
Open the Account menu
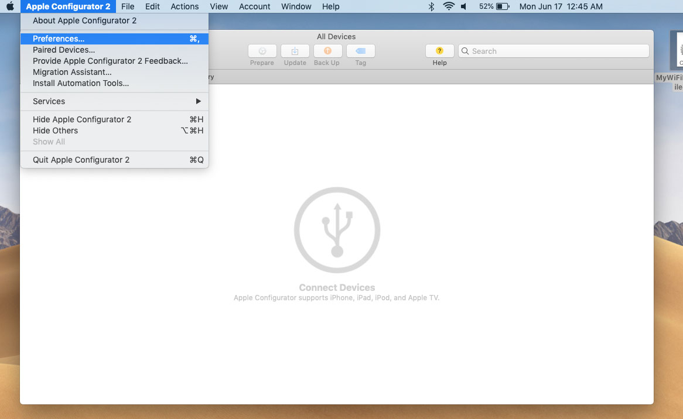click(x=254, y=6)
